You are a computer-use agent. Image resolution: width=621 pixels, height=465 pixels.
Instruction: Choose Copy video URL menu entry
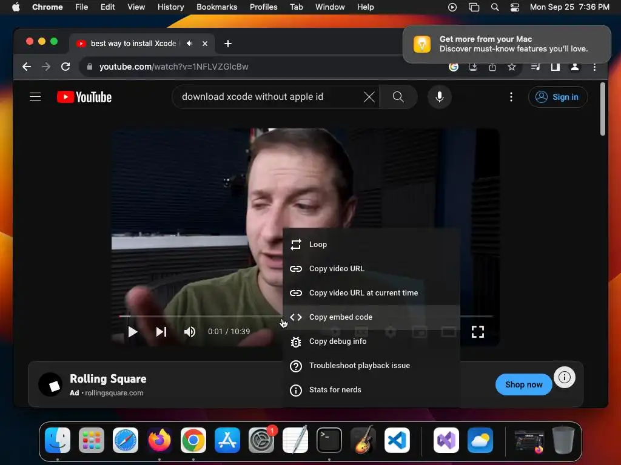[371, 268]
